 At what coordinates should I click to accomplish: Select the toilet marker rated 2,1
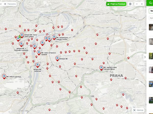click(42, 43)
